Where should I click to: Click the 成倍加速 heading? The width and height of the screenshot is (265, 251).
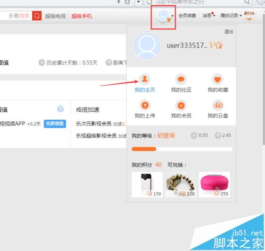[87, 110]
